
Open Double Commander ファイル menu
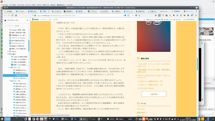[x=4, y=5]
